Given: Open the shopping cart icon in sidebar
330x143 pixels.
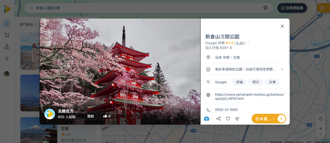Looking at the screenshot, I should pos(7,35).
